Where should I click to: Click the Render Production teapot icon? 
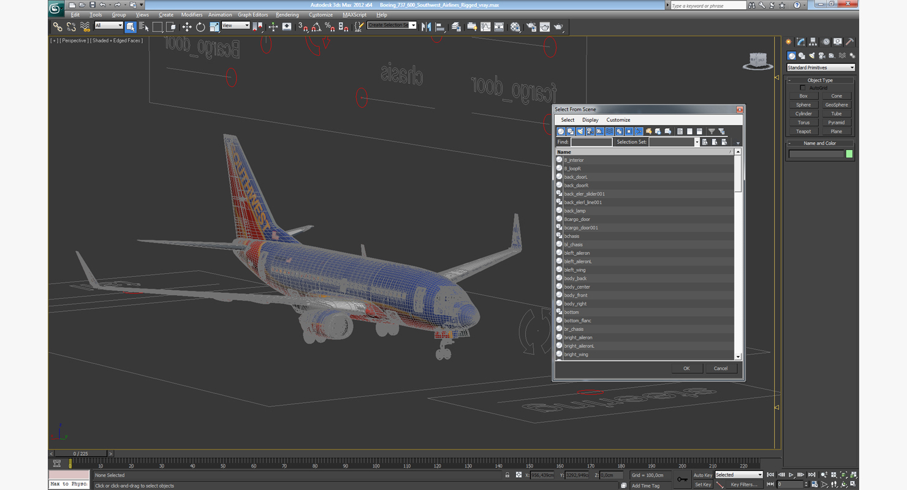tap(558, 27)
